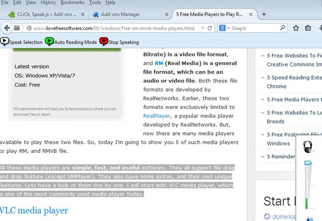The image size is (322, 221).
Task: Open the Tools menu
Action: pyautogui.click(x=95, y=3)
